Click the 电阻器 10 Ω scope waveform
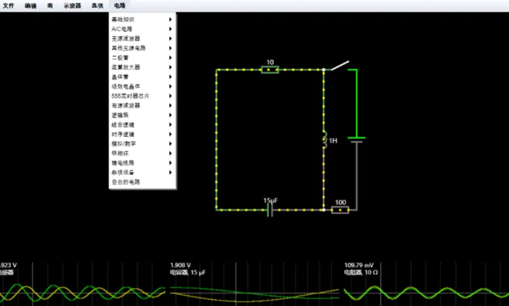The height and width of the screenshot is (306, 509). [425, 287]
